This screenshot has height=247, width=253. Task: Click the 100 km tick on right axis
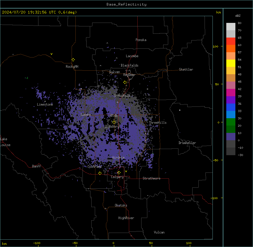click(x=215, y=46)
